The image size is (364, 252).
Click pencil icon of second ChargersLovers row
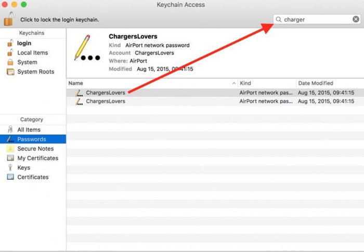tap(79, 101)
